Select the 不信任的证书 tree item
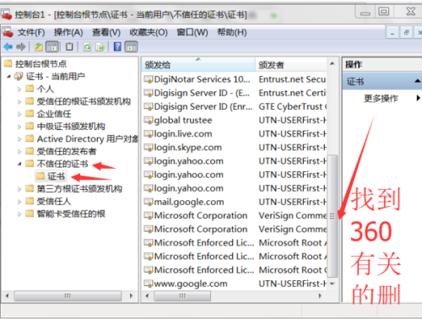Viewport: 422px width, 319px height. click(62, 164)
